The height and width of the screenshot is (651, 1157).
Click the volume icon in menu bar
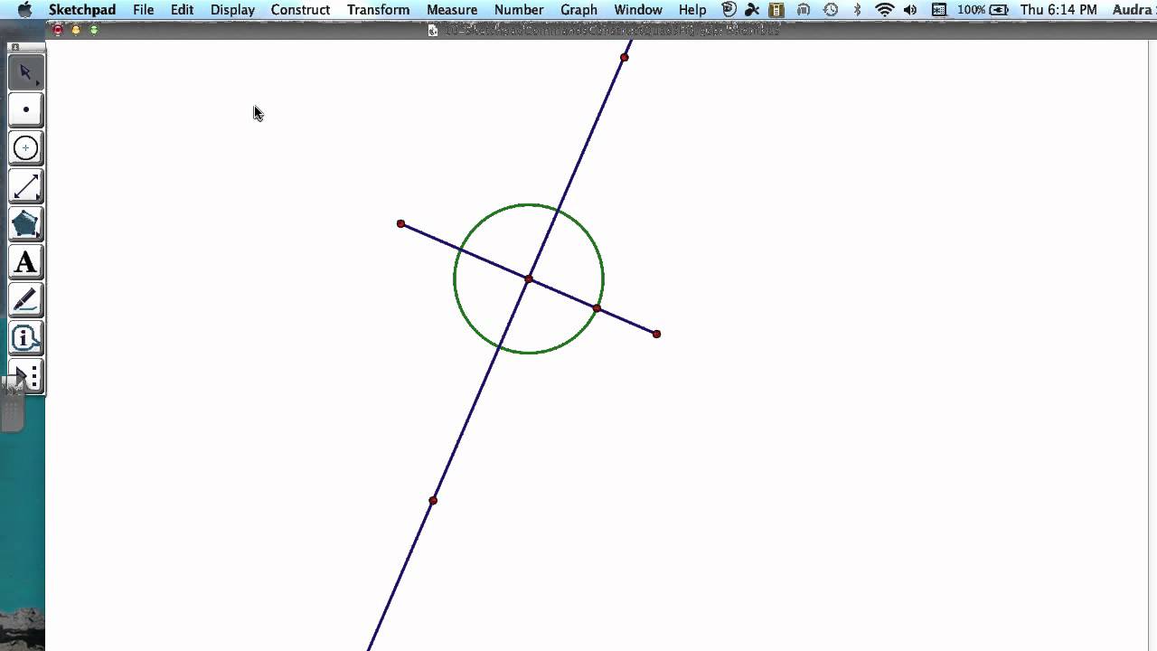pos(910,10)
